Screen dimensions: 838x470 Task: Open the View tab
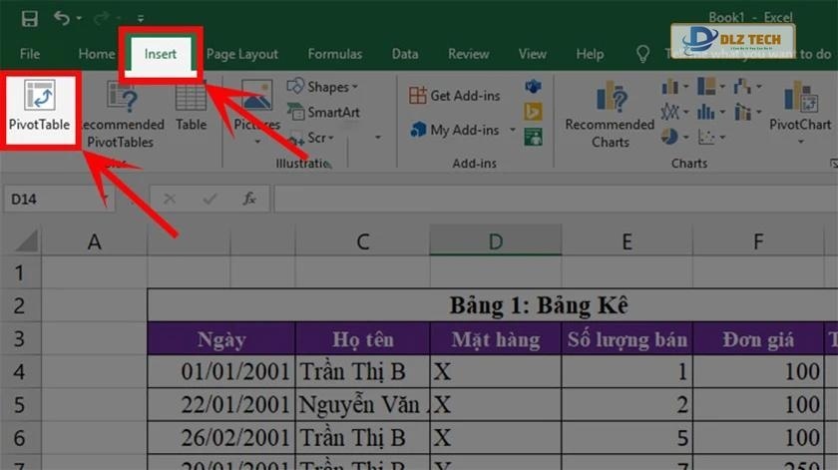click(533, 54)
